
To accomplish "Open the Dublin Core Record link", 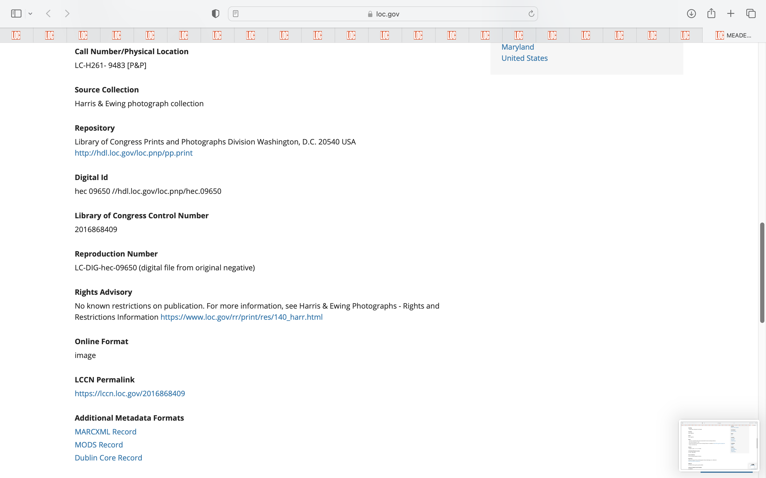I will click(x=108, y=458).
